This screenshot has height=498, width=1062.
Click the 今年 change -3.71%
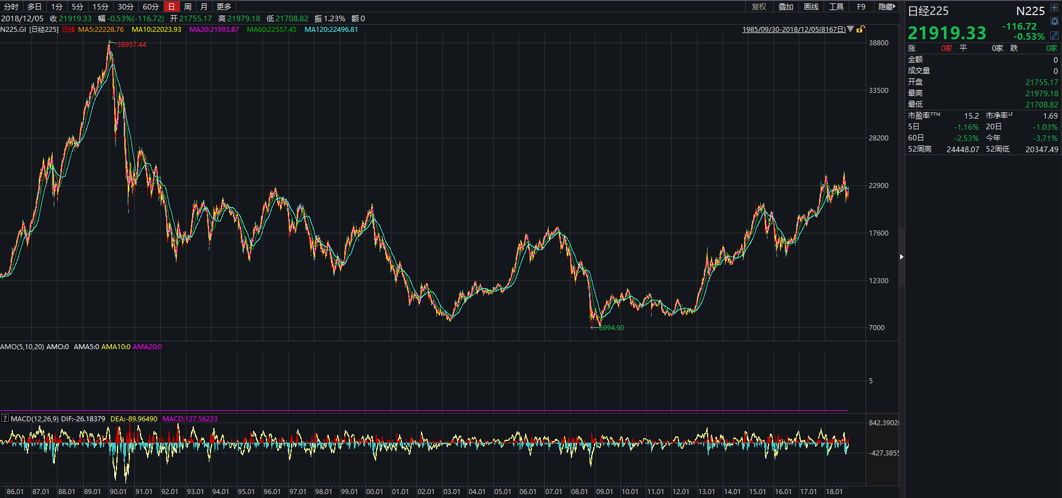pos(1046,138)
